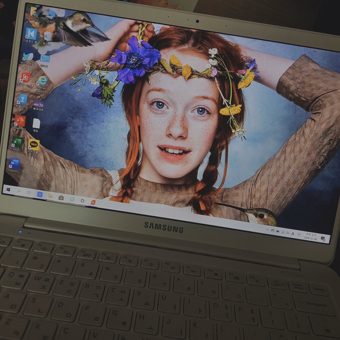Open the network Wi-Fi tray icon
Screen dimensions: 340x340
(x=283, y=233)
